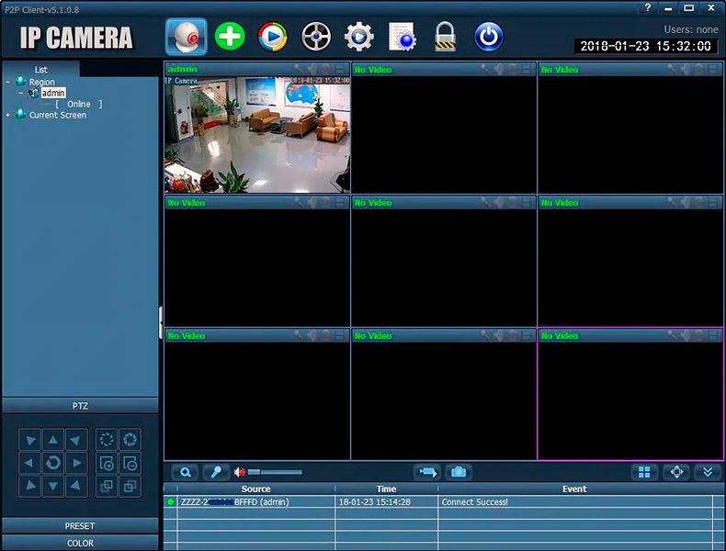Viewport: 726px width, 551px height.
Task: Click the Source column header
Action: click(x=255, y=489)
